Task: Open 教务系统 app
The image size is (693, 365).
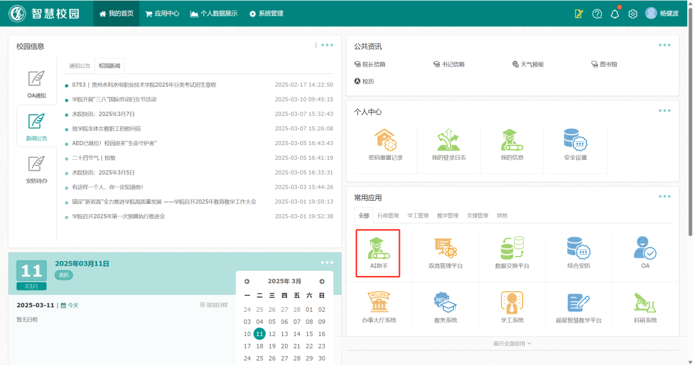Action: pos(445,307)
